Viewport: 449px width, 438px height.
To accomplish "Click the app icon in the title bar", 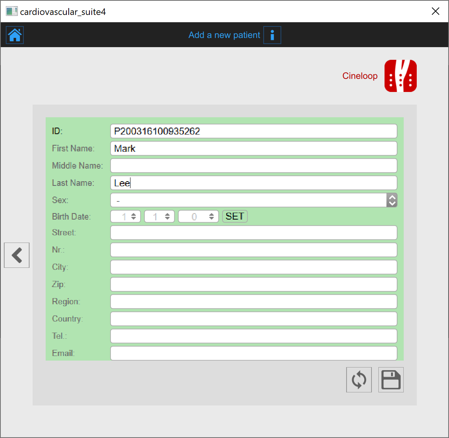I will coord(12,11).
